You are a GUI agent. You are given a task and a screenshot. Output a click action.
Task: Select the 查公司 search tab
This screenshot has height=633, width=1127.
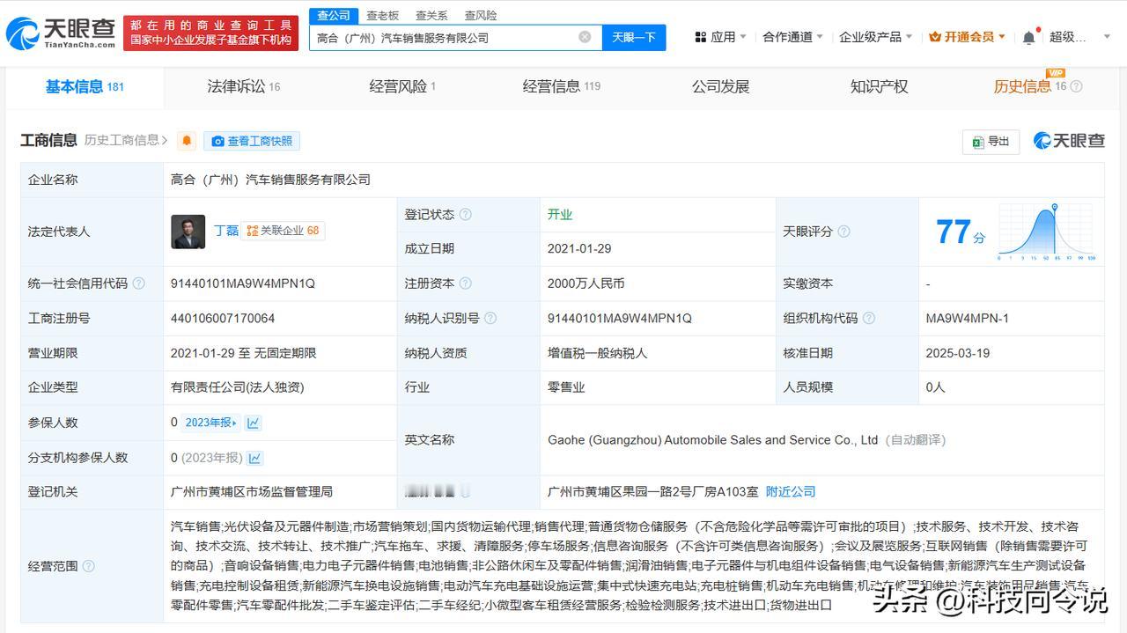(x=334, y=15)
